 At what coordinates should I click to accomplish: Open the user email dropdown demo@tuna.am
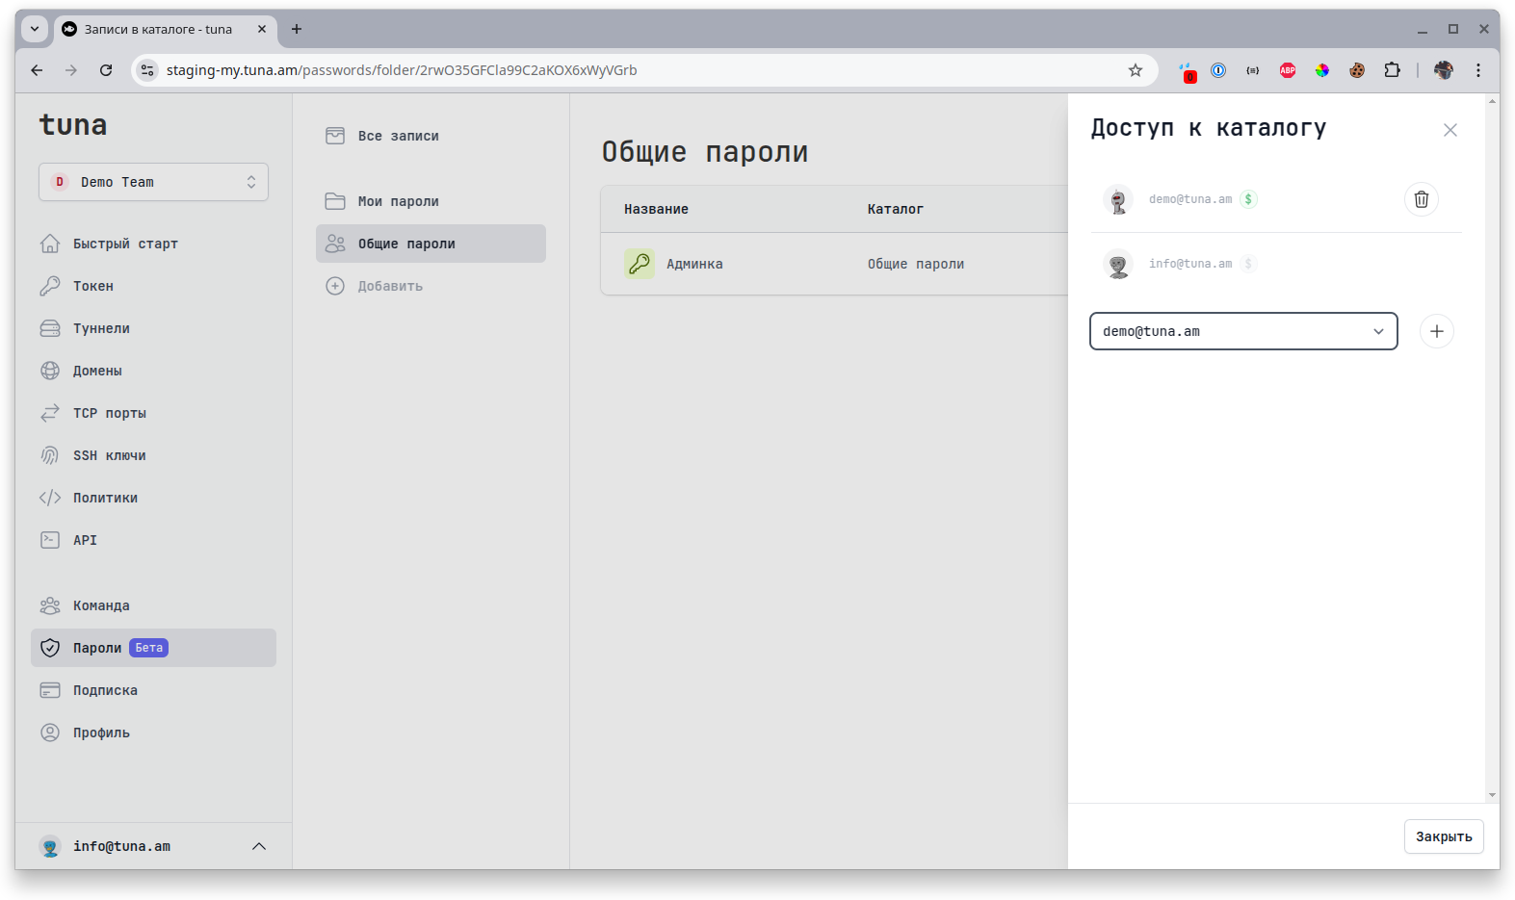click(x=1242, y=331)
